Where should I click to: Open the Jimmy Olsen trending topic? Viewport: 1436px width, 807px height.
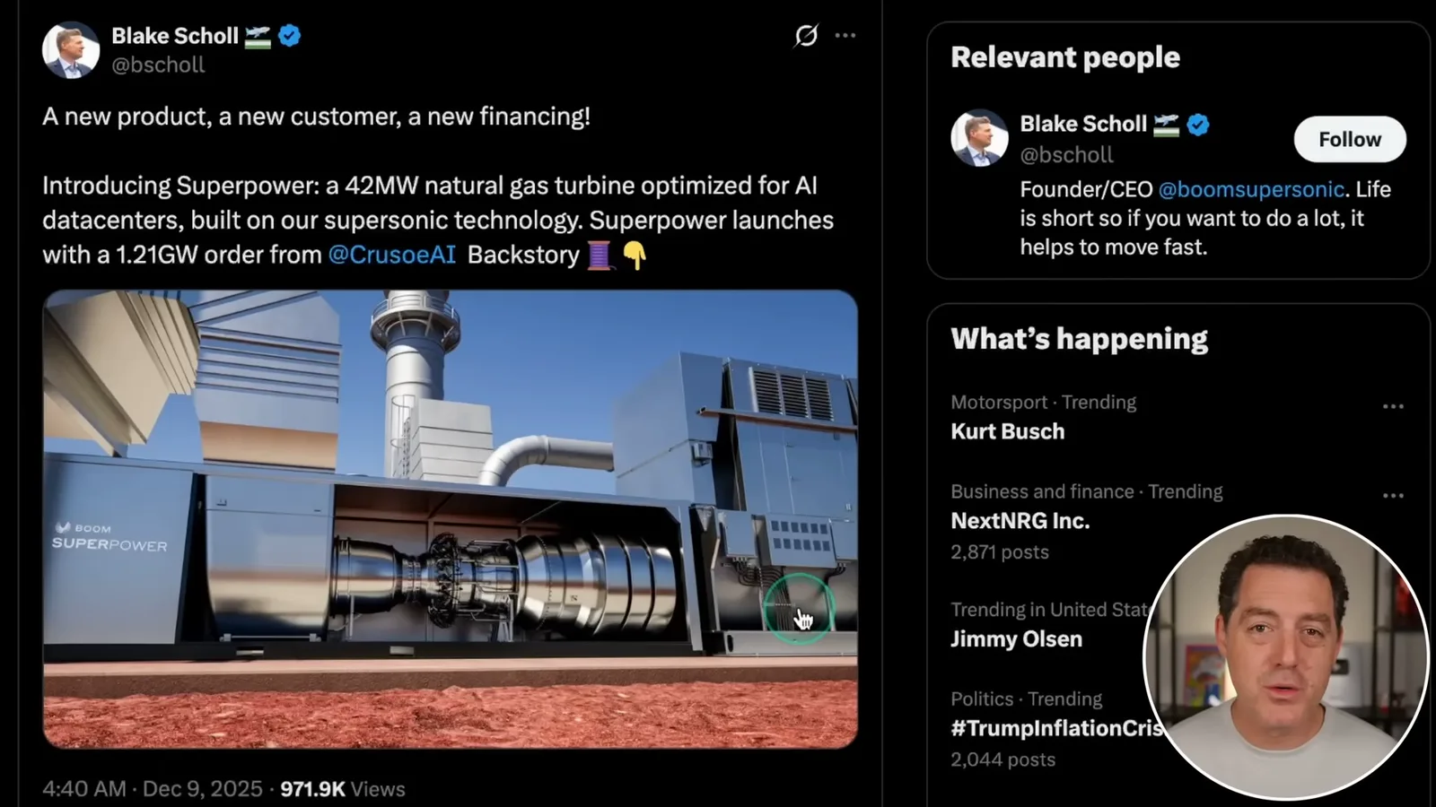point(1017,639)
